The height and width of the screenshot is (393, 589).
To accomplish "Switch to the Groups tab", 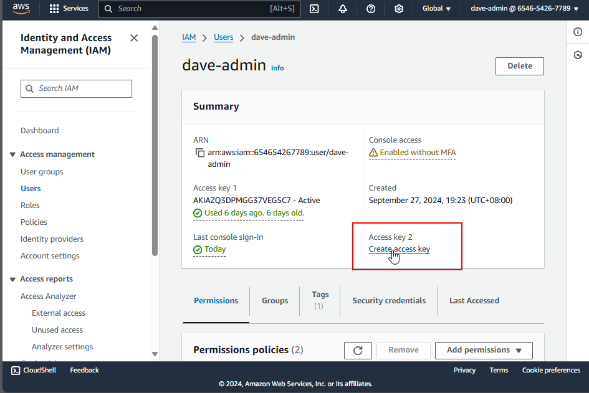I will [275, 300].
